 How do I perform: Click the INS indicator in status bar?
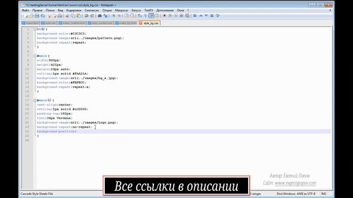pyautogui.click(x=324, y=194)
